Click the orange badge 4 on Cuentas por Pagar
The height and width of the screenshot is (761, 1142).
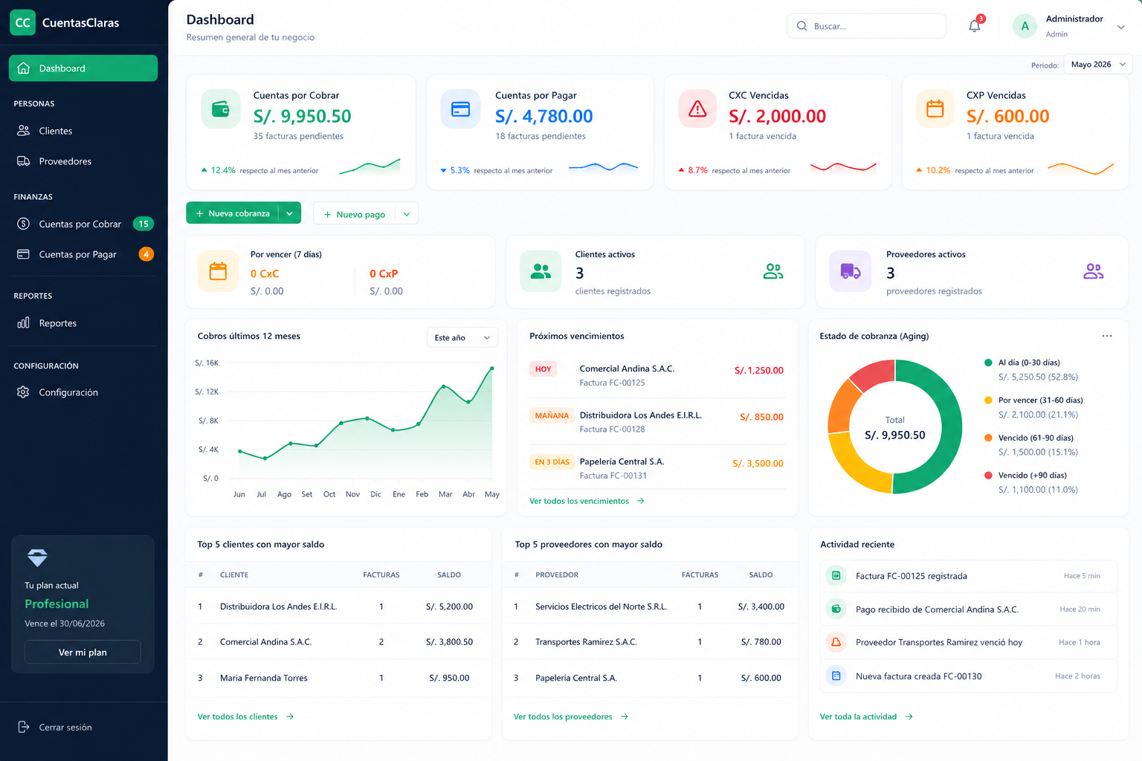tap(146, 254)
